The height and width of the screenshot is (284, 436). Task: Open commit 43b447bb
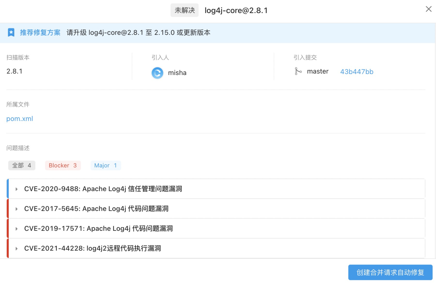(x=357, y=71)
